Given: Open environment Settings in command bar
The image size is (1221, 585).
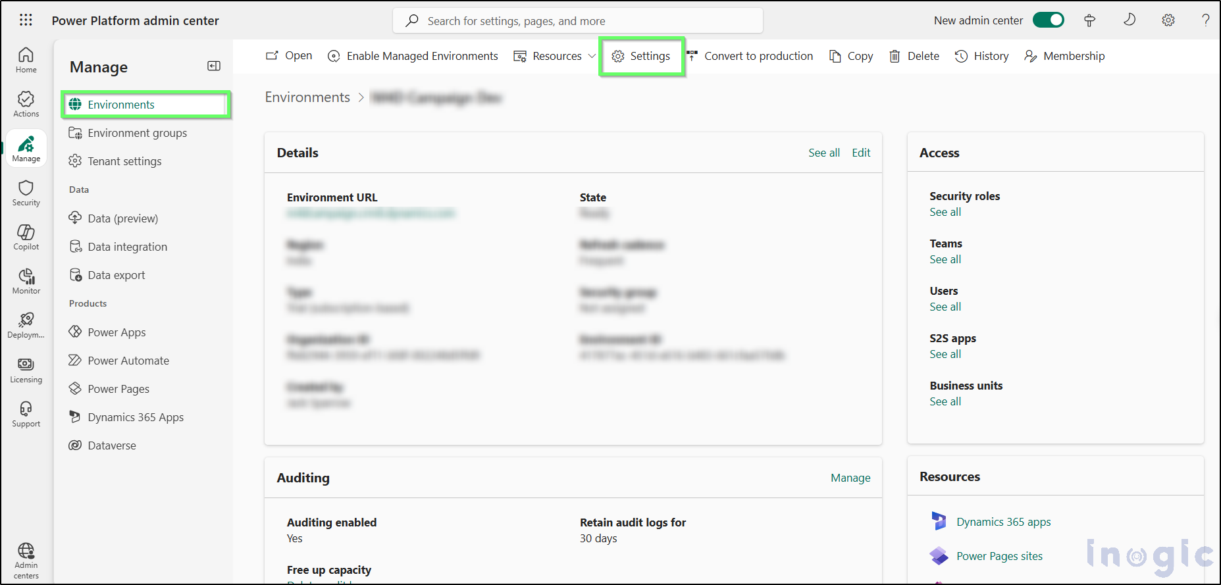Looking at the screenshot, I should click(x=641, y=56).
